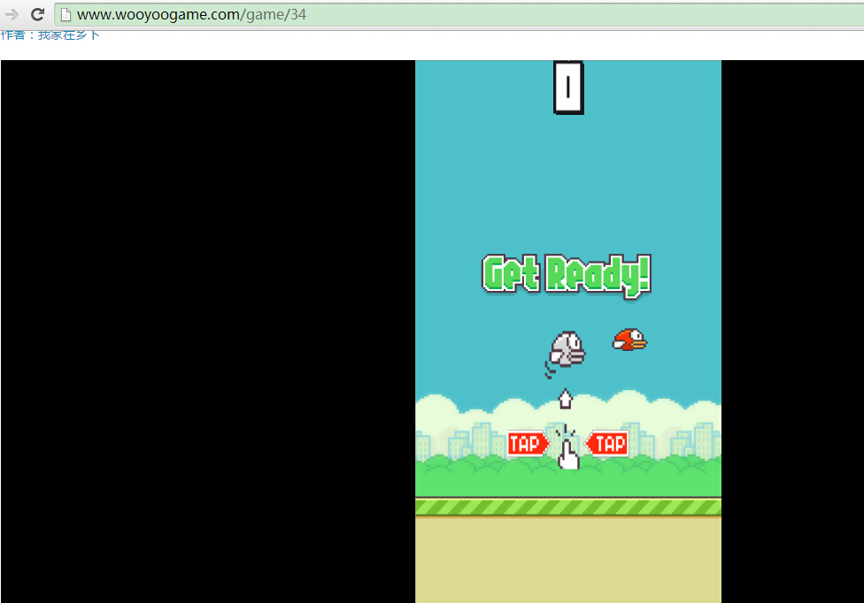The height and width of the screenshot is (603, 864).
Task: Click the browser forward arrow
Action: tap(12, 14)
